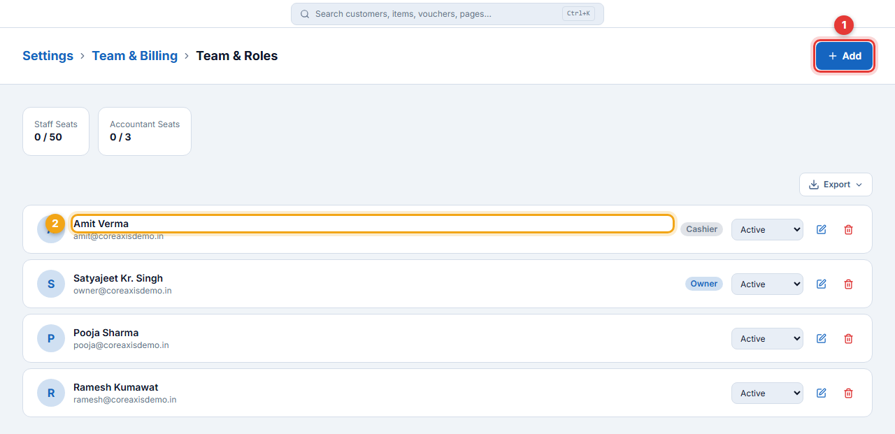Delete Ramesh Kumawat from the team

pos(848,393)
